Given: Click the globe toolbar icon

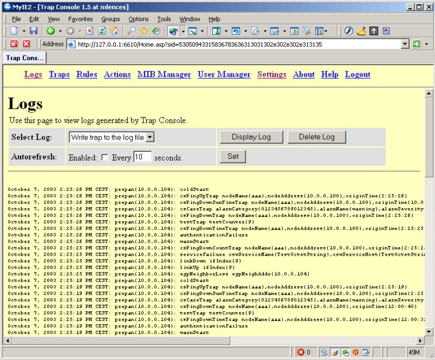Looking at the screenshot, I should tap(173, 31).
